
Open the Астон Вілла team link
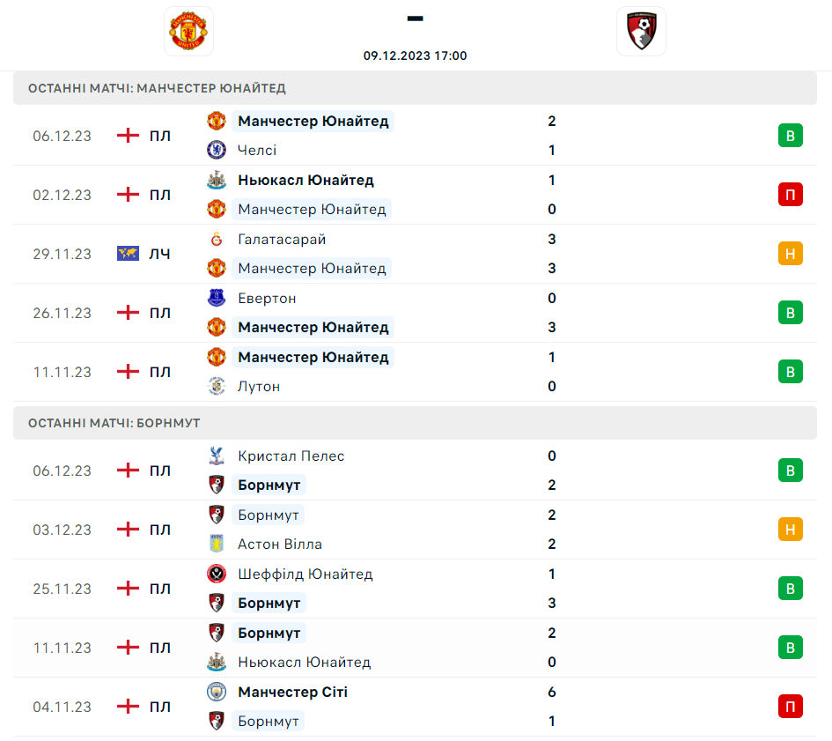(280, 545)
